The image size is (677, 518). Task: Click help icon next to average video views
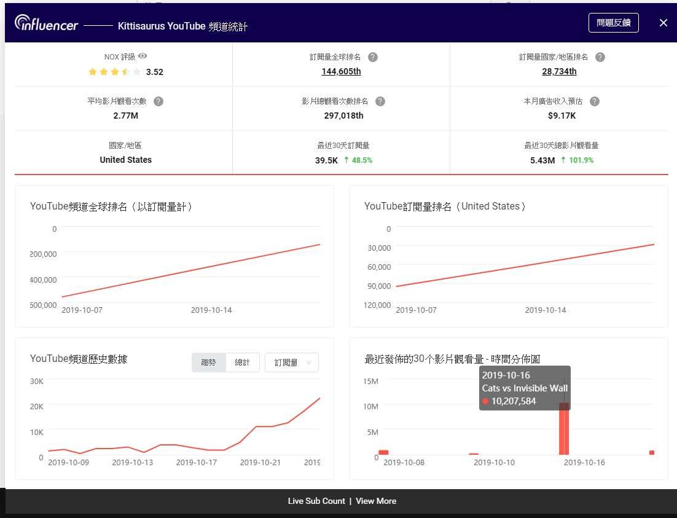tap(158, 101)
